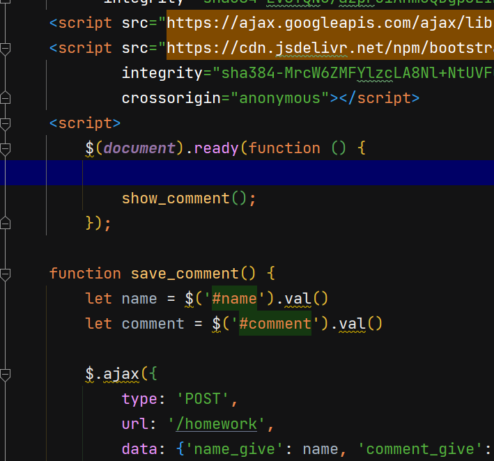Viewport: 494px width, 461px height.
Task: Click the 'POST' type value
Action: point(203,399)
